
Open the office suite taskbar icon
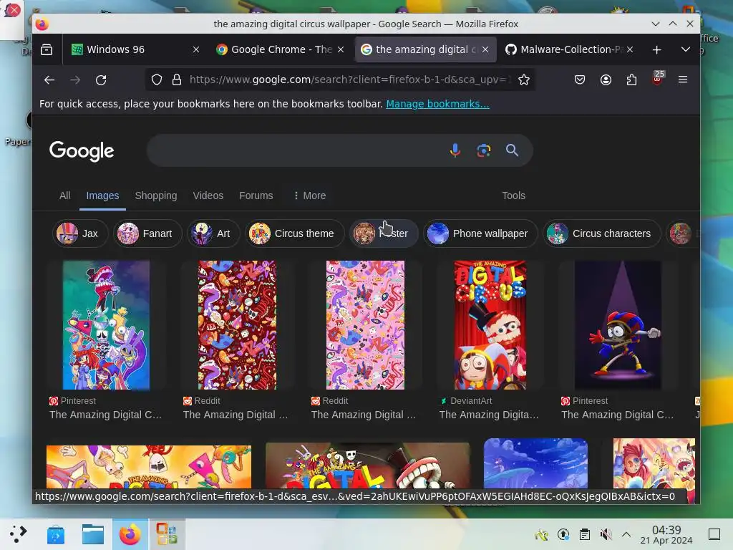167,534
